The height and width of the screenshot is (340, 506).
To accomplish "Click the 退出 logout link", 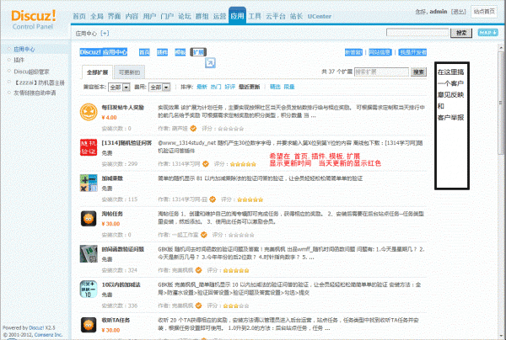I will click(x=458, y=12).
